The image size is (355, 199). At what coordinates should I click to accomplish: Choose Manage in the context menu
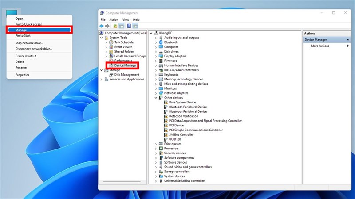click(x=39, y=30)
